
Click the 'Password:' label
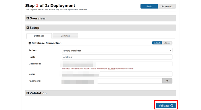(x=35, y=81)
